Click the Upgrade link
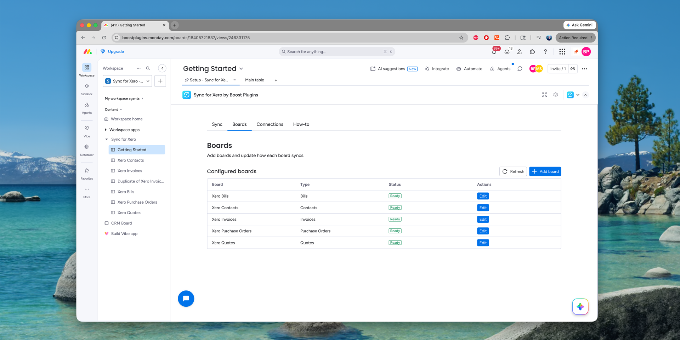Viewport: 680px width, 340px height. click(112, 52)
